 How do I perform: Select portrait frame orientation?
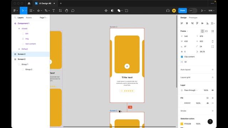click(202, 31)
